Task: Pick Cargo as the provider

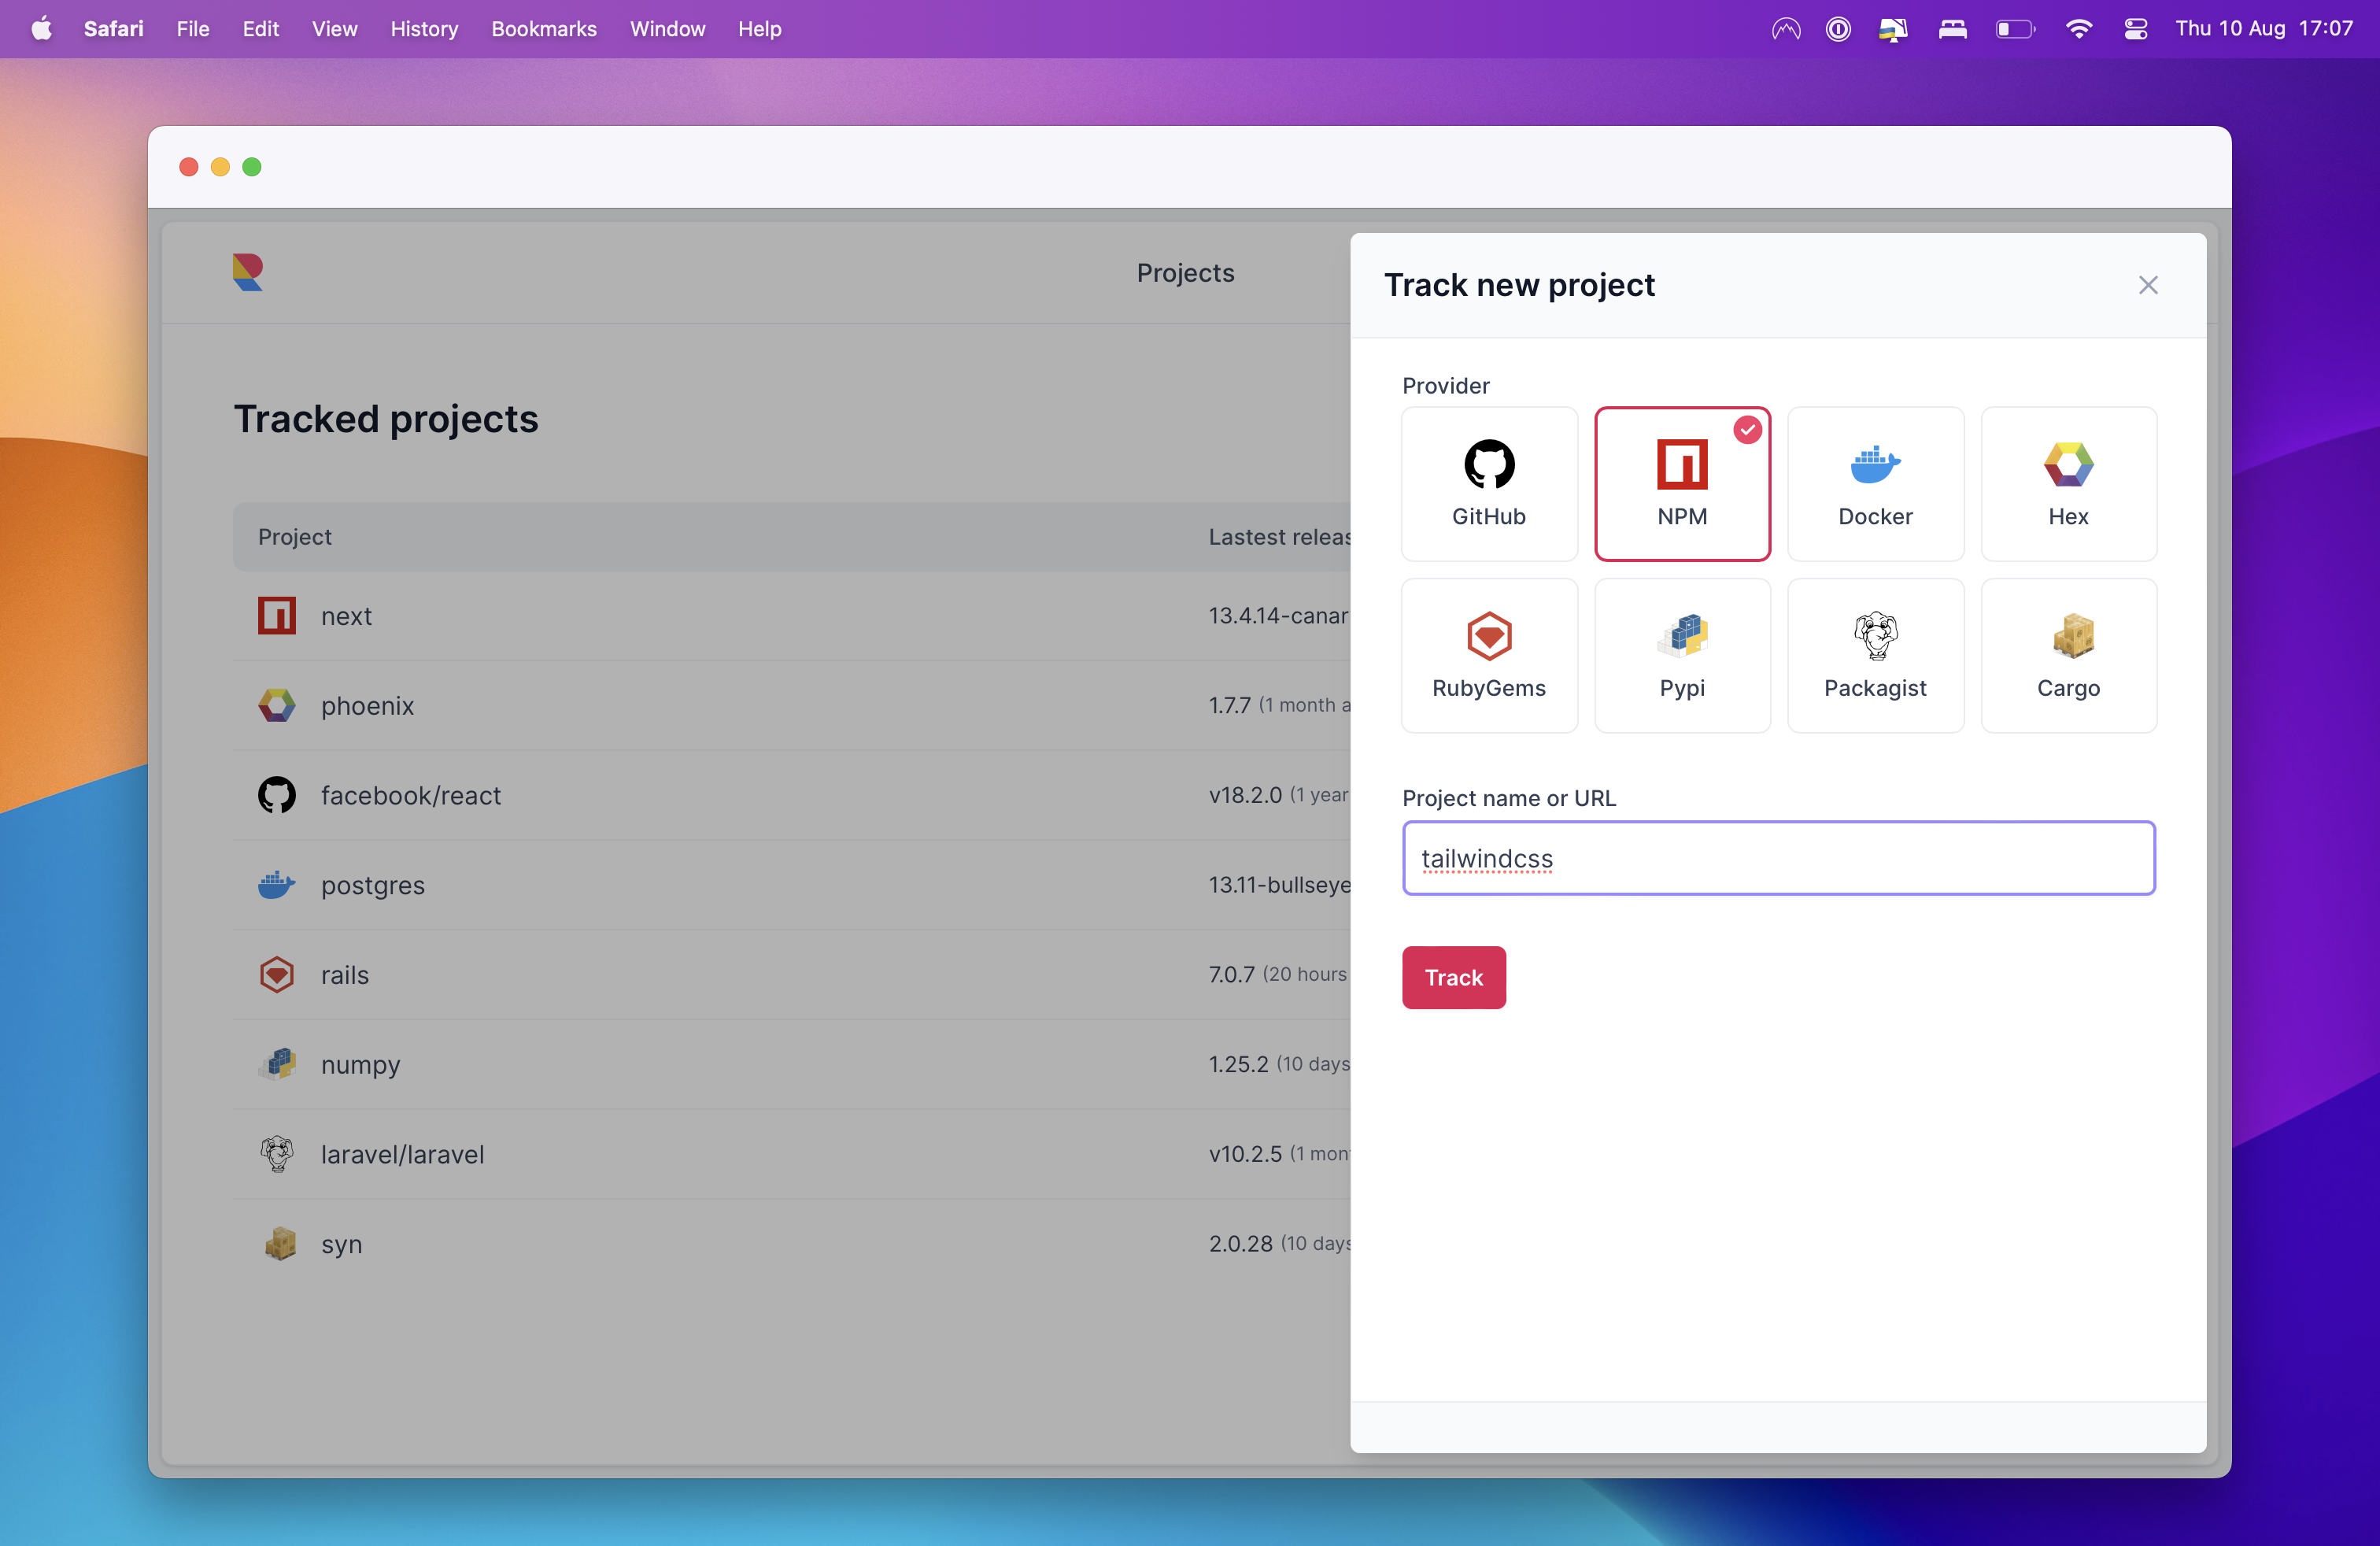Action: point(2068,656)
